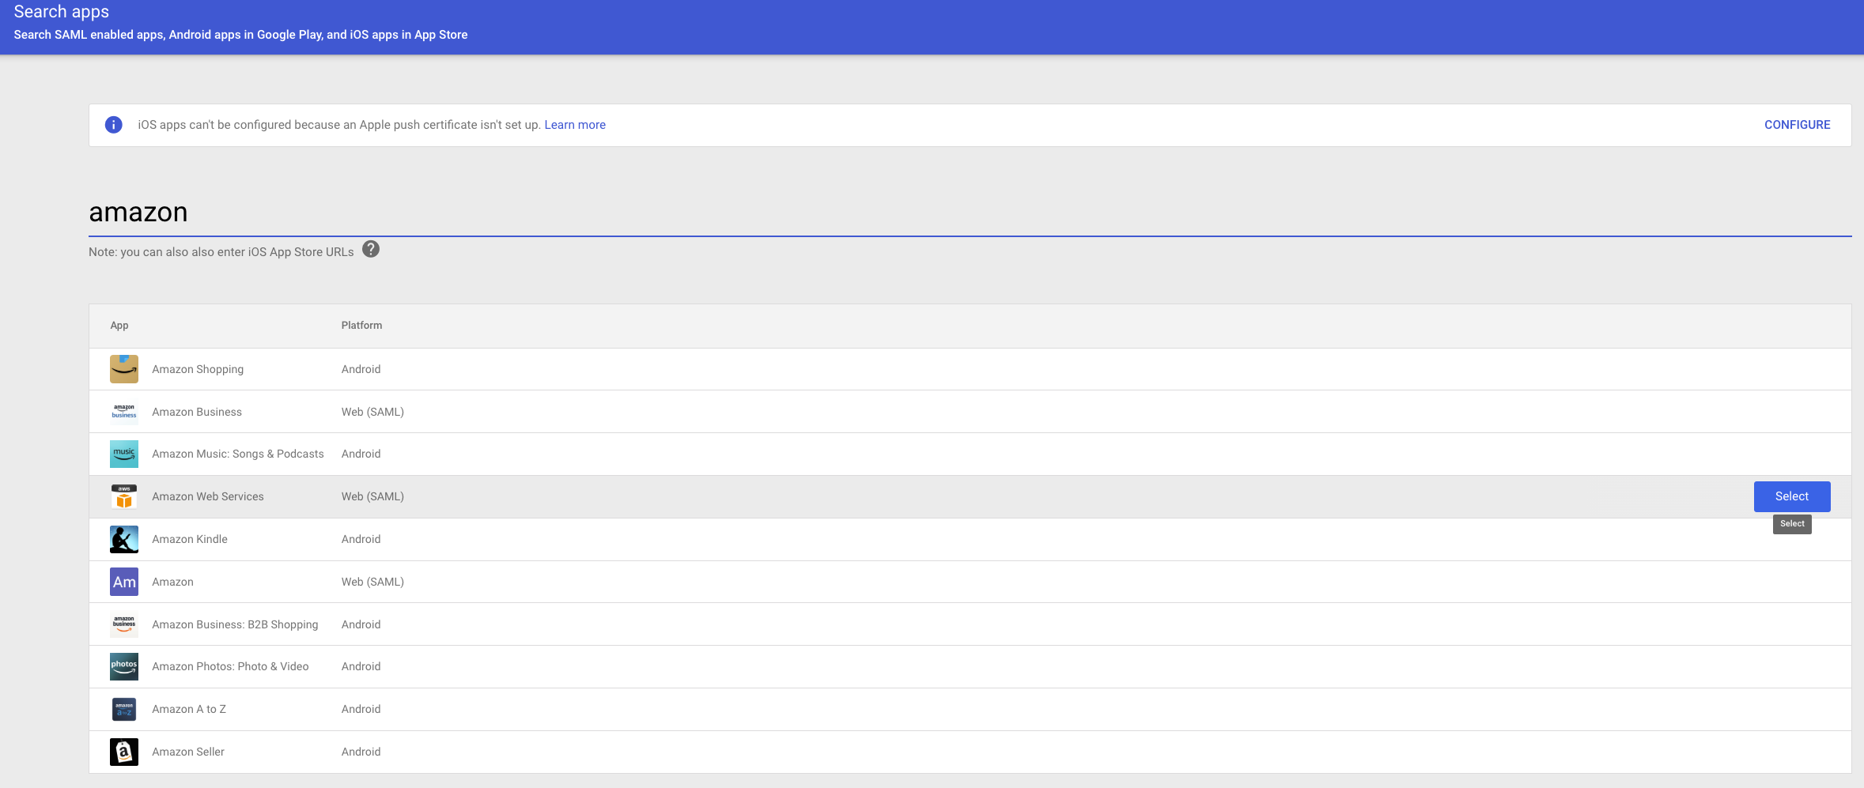
Task: Click the Amazon Music app icon
Action: (x=124, y=454)
